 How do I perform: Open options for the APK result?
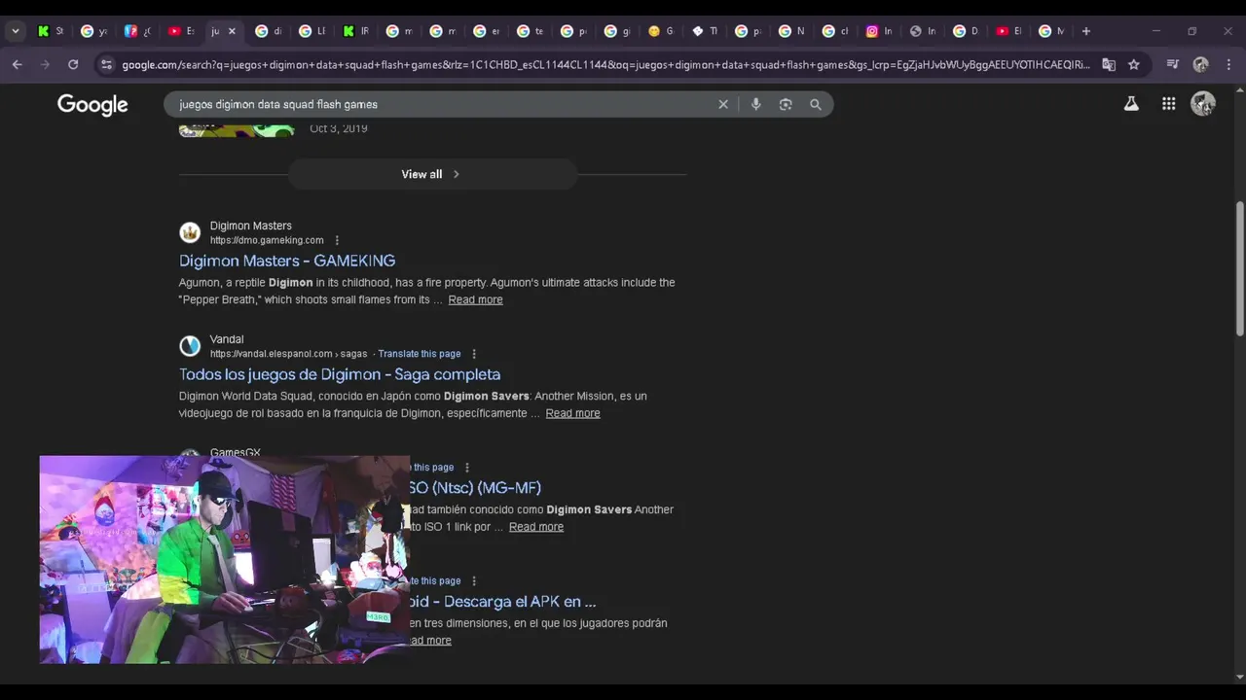474,581
